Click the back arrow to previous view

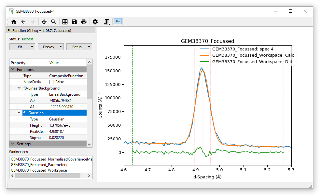(x=23, y=22)
